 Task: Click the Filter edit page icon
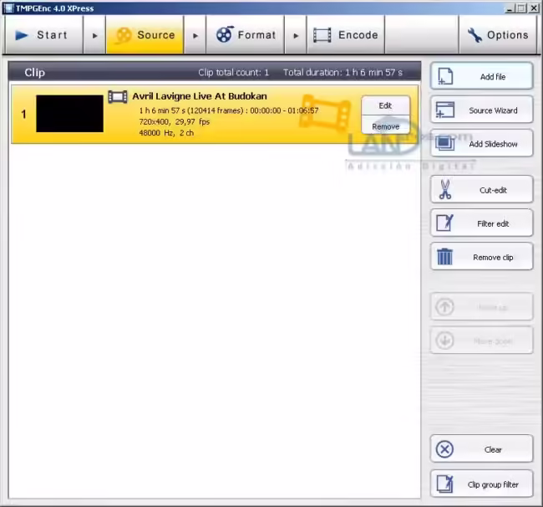tap(445, 223)
